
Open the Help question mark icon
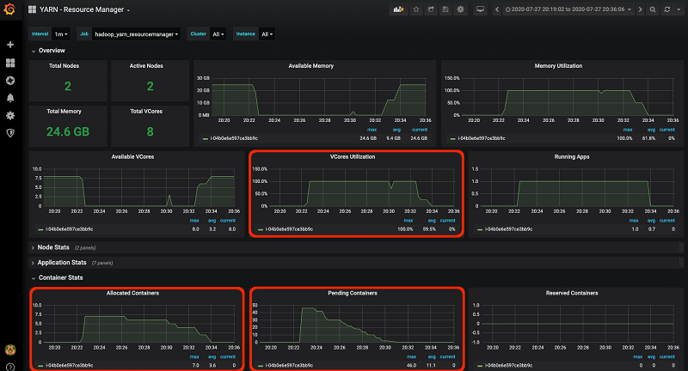click(x=10, y=367)
